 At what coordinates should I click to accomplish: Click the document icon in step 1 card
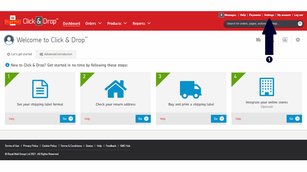40,89
